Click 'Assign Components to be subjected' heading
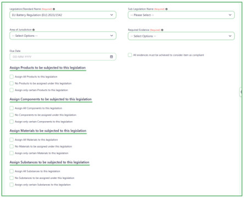 (x=51, y=99)
